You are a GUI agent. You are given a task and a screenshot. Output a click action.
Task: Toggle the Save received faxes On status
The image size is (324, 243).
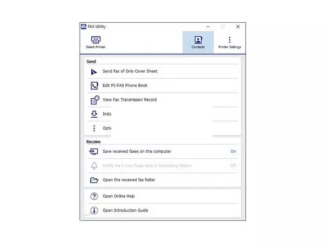233,152
